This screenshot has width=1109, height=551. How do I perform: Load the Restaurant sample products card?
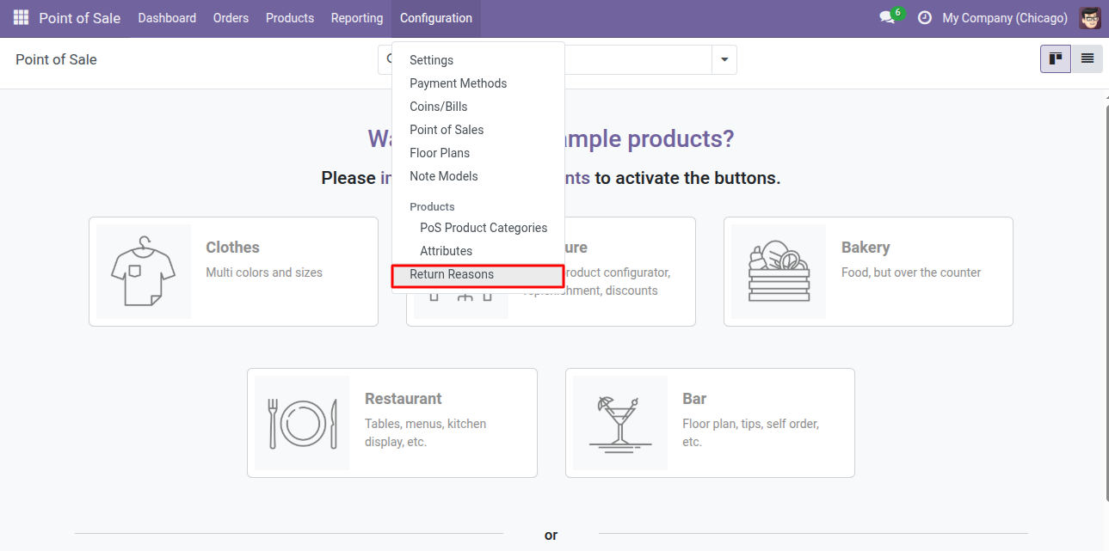pos(391,423)
